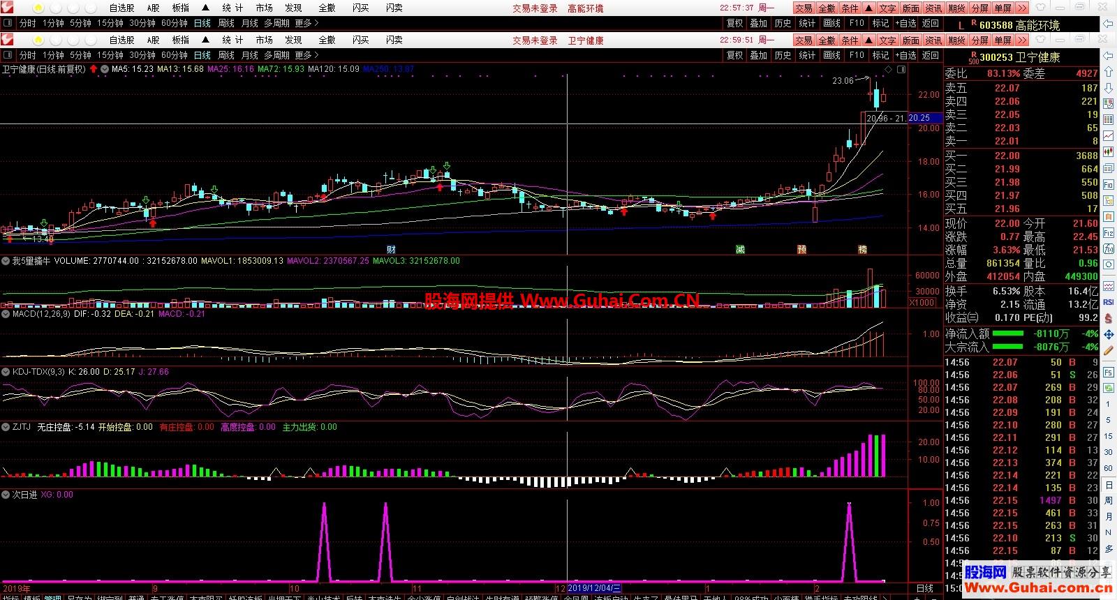The image size is (1117, 600).
Task: Toggle the side panel icon left of 分时 in 卫宁健康 window
Action: (x=8, y=55)
